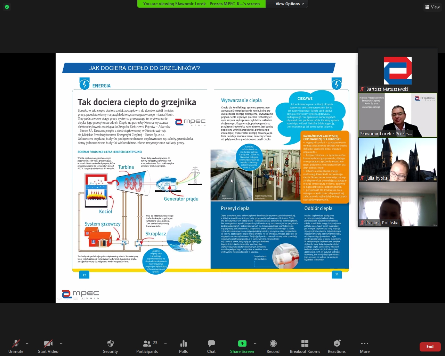Open the Security shield menu

110,346
